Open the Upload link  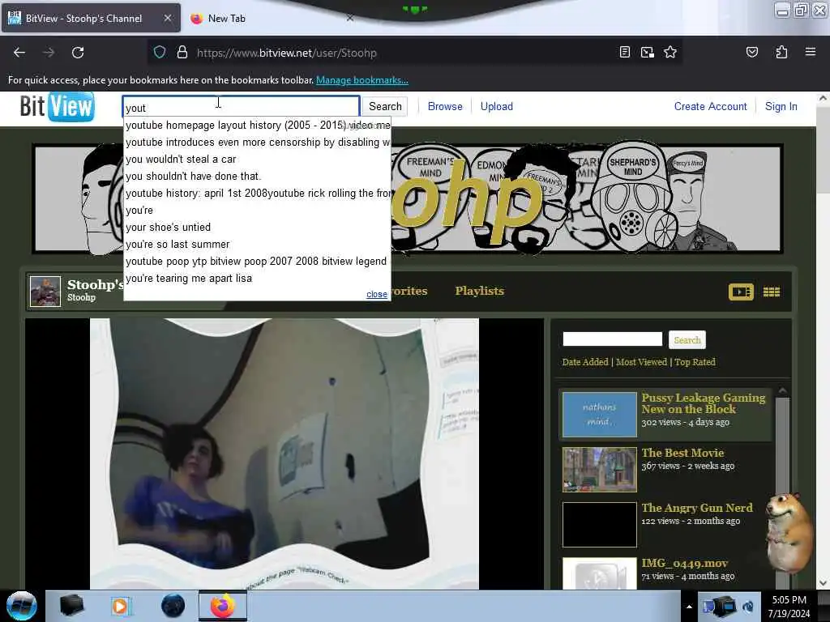point(497,106)
